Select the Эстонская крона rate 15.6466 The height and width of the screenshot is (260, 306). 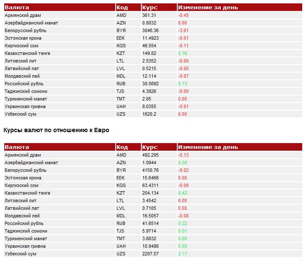coord(150,178)
